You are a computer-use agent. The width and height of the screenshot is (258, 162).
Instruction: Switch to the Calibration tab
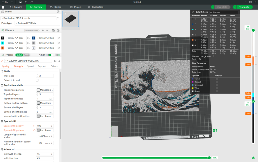[96, 7]
